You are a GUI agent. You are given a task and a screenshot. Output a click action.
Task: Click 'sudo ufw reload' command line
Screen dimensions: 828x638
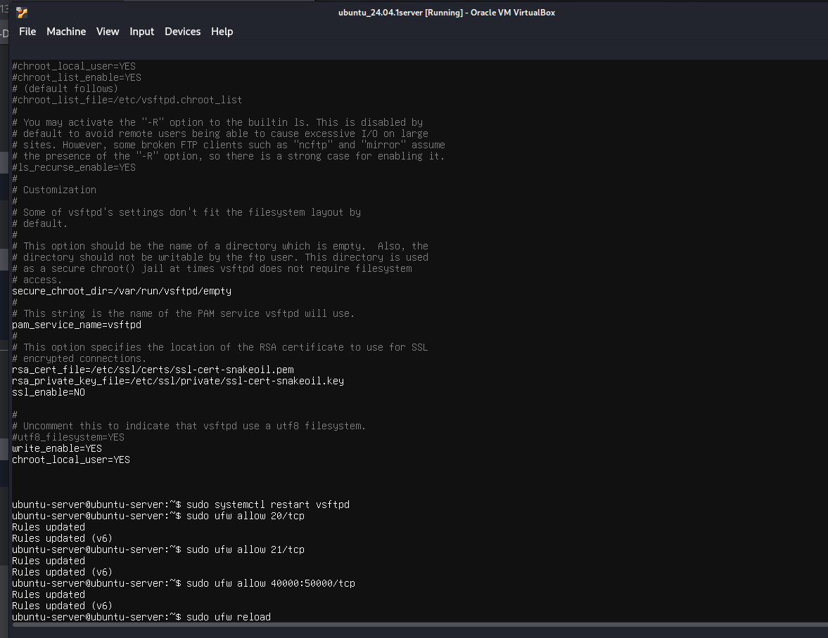pyautogui.click(x=229, y=617)
